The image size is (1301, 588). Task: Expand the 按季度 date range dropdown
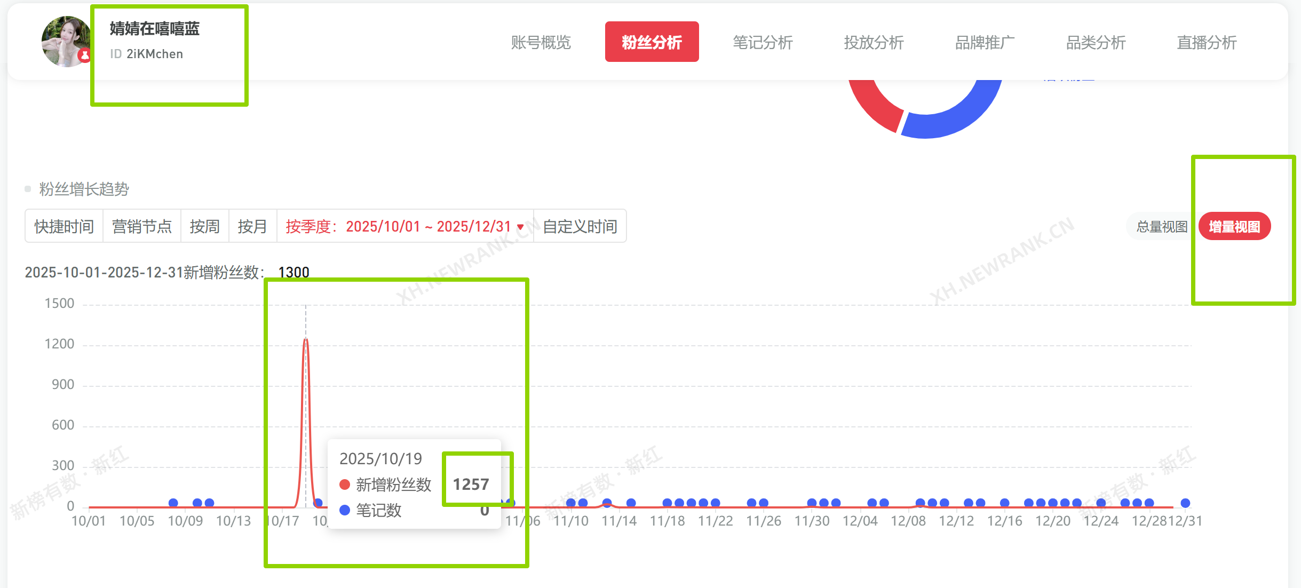[404, 226]
